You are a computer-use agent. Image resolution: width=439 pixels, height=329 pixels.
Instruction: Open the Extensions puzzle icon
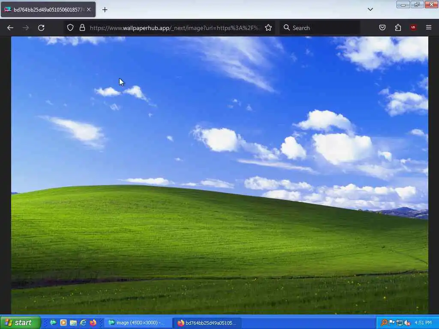(x=398, y=27)
